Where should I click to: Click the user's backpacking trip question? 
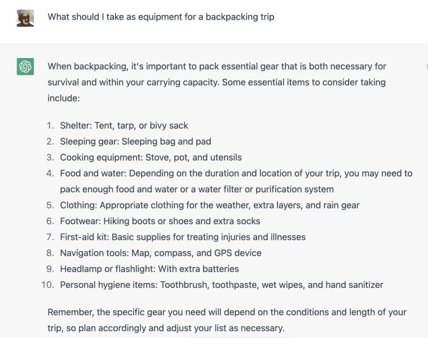pyautogui.click(x=161, y=17)
